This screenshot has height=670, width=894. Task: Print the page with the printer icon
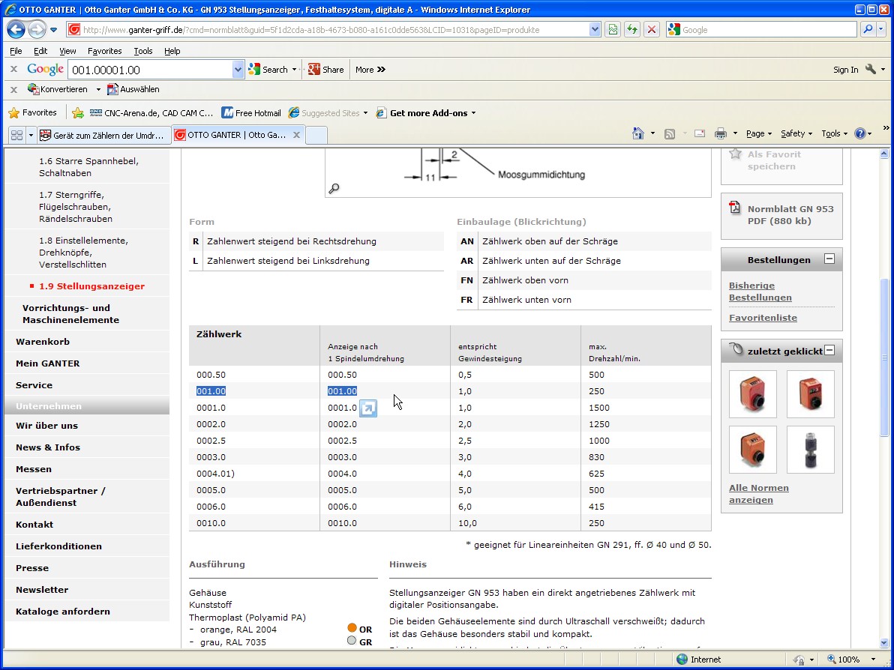[721, 134]
